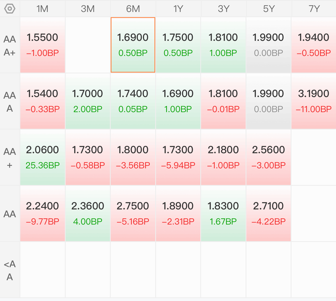The height and width of the screenshot is (301, 336).
Task: Select gray AAA+ 5Y cell 1.9900
Action: tap(269, 45)
